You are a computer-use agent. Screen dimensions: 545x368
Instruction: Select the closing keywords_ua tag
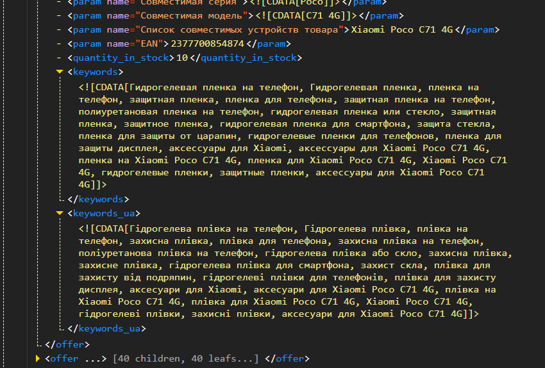106,328
